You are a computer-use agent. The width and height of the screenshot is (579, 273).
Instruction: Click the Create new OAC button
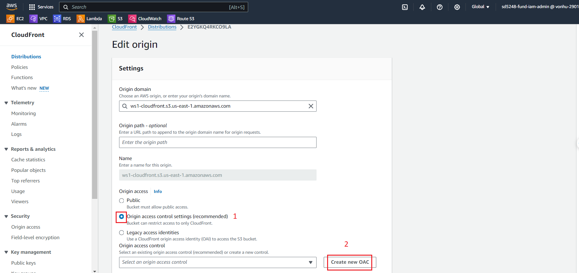(x=350, y=262)
